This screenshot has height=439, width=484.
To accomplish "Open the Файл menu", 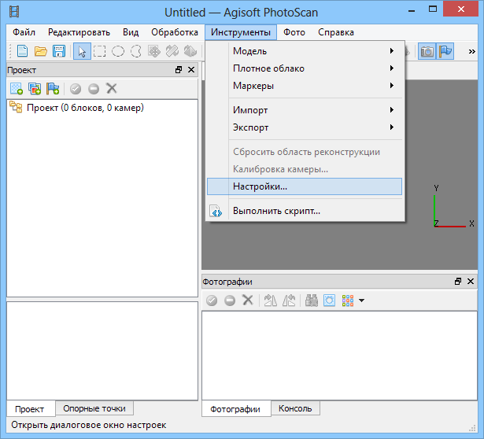I will point(24,32).
